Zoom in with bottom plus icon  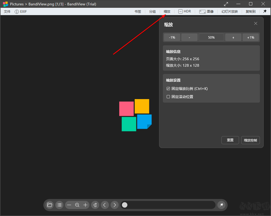[x=85, y=205]
